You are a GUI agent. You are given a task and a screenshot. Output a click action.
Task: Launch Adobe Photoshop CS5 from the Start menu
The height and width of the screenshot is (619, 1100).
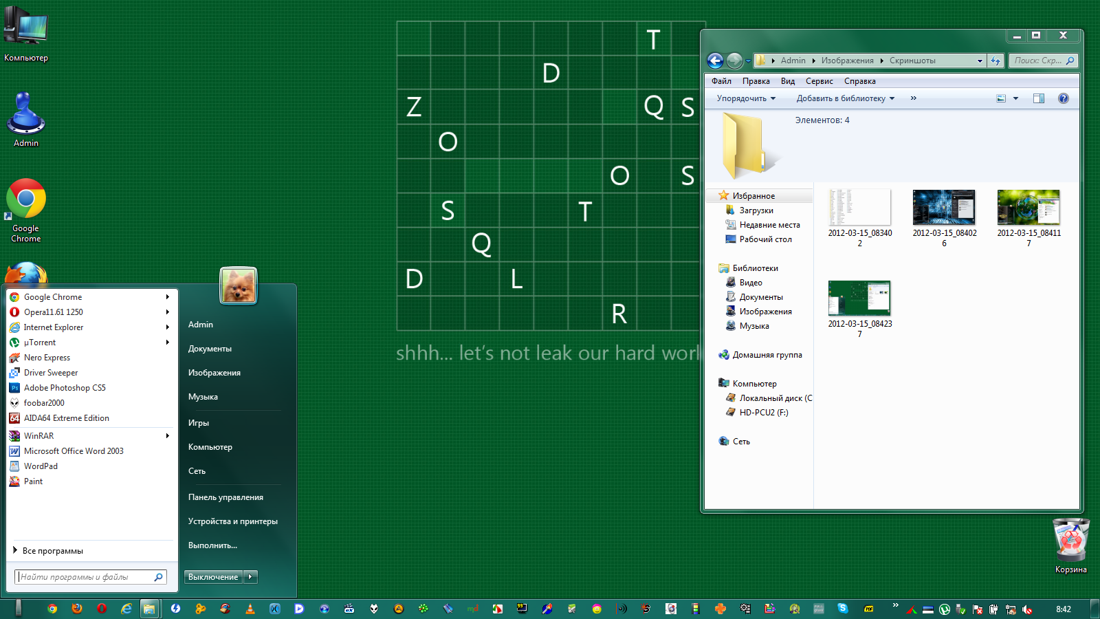(65, 388)
